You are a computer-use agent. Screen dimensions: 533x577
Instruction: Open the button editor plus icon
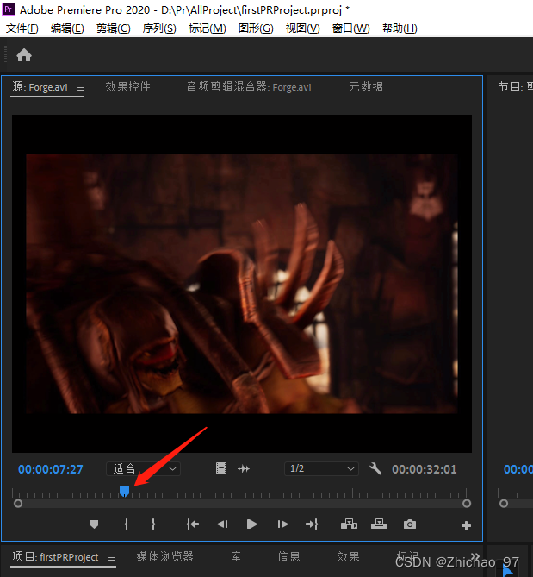coord(466,525)
